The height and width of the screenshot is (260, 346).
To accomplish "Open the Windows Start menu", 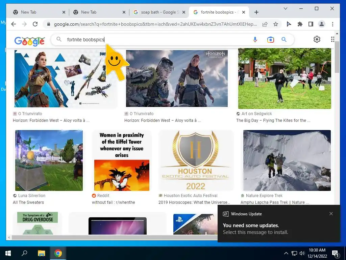I will (x=8, y=253).
